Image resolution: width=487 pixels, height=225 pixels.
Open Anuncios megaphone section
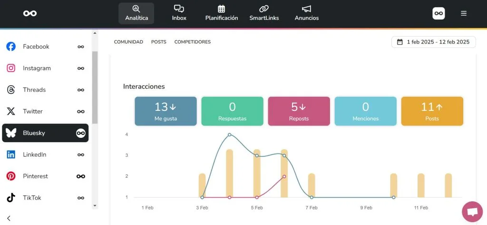306,13
